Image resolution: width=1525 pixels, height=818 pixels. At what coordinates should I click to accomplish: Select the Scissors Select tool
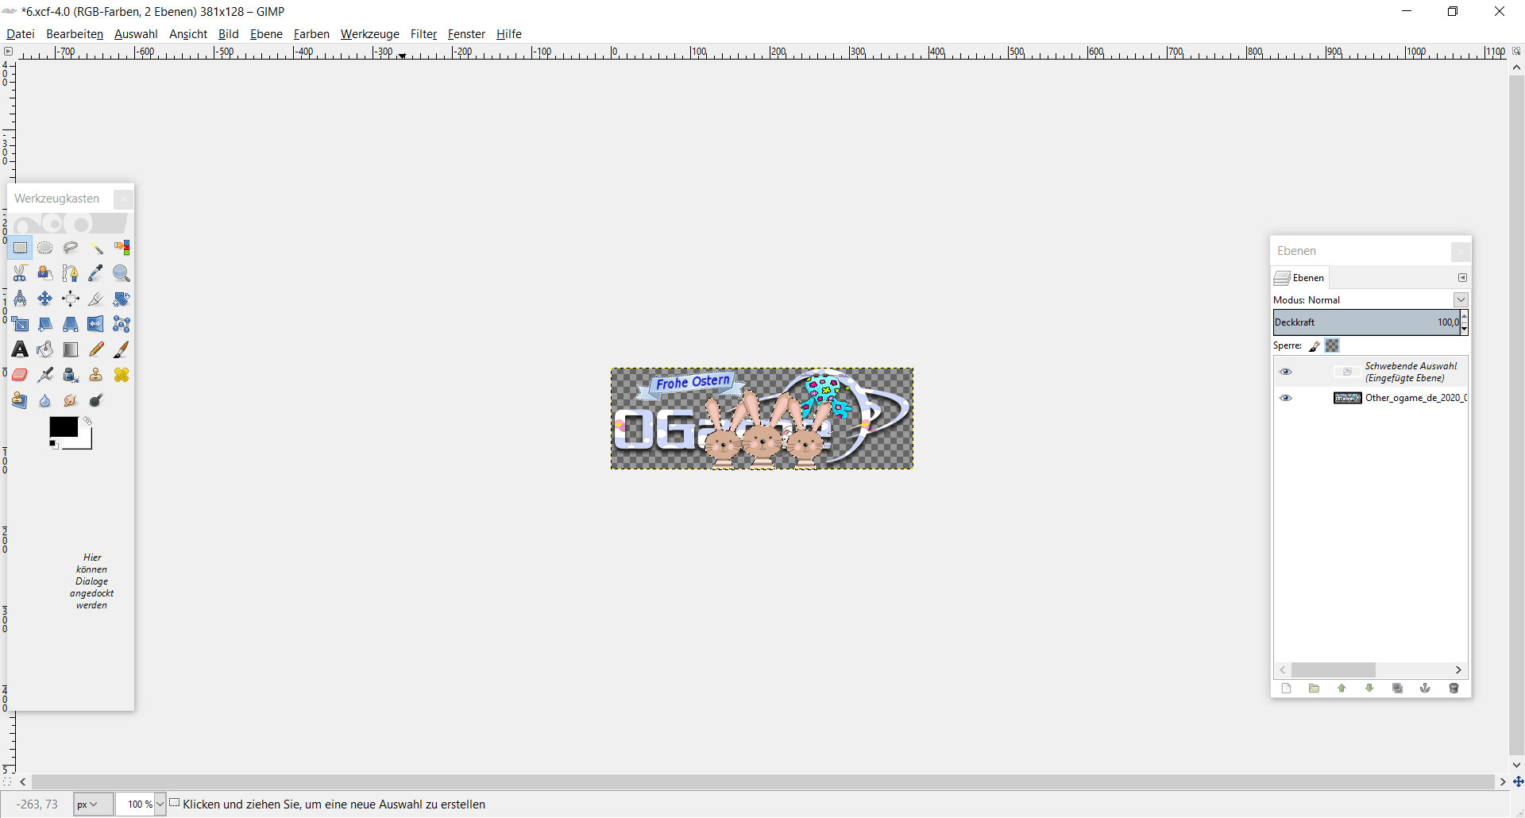20,273
